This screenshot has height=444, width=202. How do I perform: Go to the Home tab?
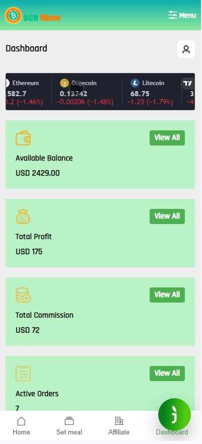tap(21, 426)
